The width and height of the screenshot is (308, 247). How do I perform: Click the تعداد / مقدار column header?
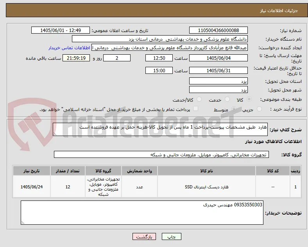(68, 171)
